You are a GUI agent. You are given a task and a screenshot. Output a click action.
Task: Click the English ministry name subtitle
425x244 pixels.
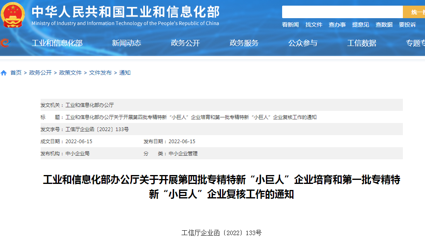[125, 23]
